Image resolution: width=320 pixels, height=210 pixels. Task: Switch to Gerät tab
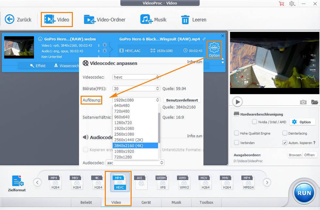(x=146, y=202)
